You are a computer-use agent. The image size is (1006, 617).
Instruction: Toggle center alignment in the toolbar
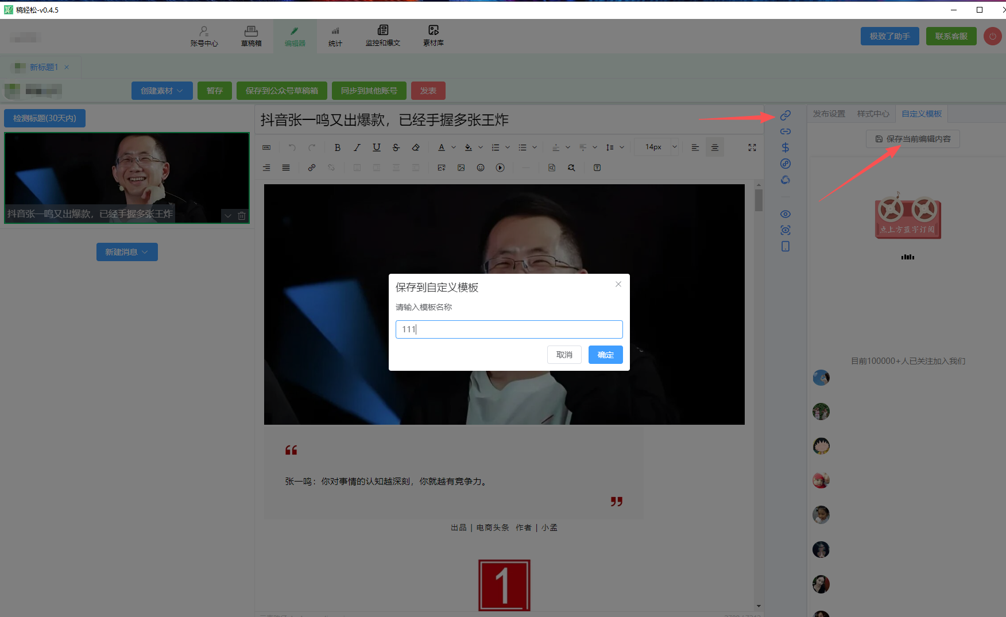(x=715, y=148)
